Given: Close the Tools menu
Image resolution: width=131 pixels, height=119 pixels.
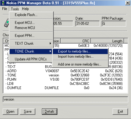Looking at the screenshot, I should click(15, 9).
